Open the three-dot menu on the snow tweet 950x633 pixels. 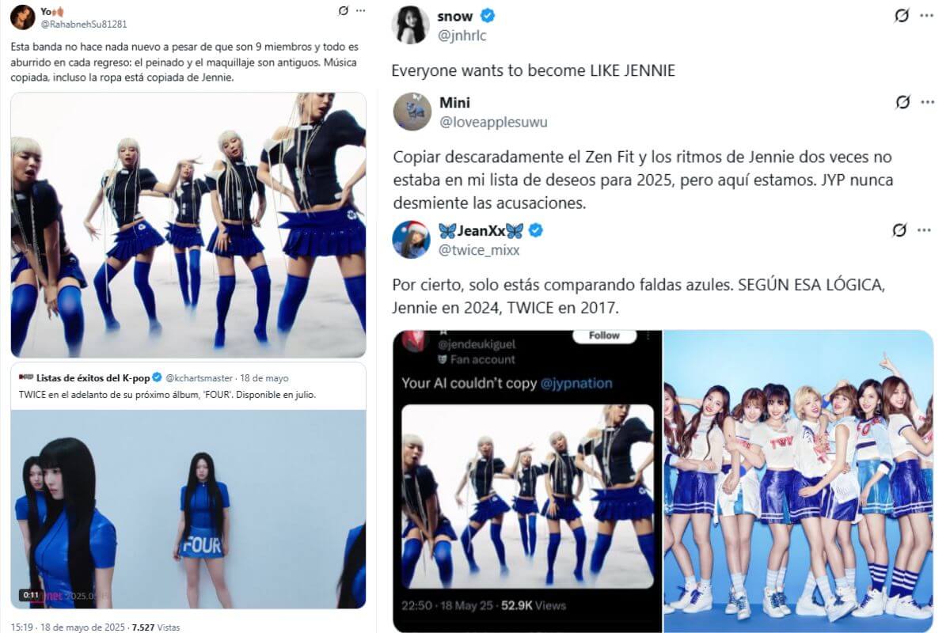click(924, 15)
